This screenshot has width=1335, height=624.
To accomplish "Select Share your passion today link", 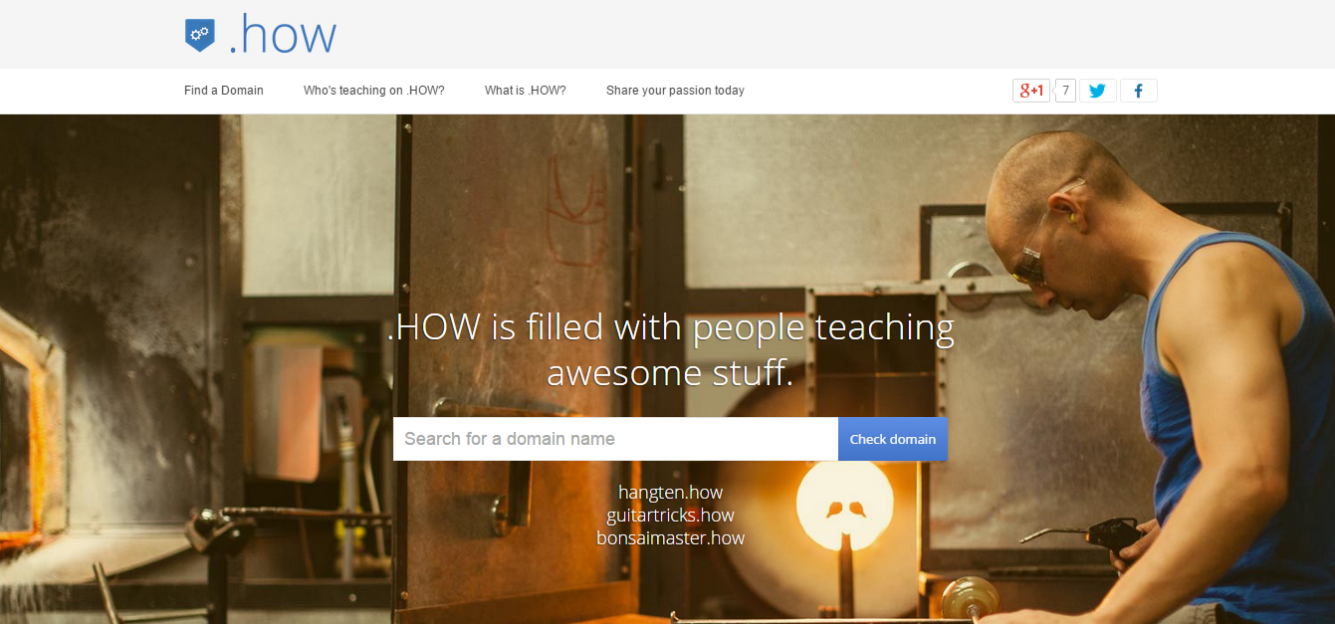I will click(675, 91).
